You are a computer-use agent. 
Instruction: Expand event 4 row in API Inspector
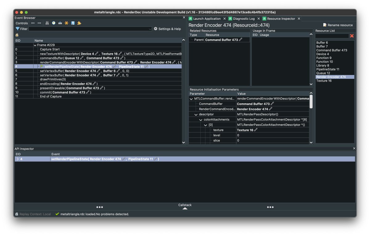click(x=18, y=159)
